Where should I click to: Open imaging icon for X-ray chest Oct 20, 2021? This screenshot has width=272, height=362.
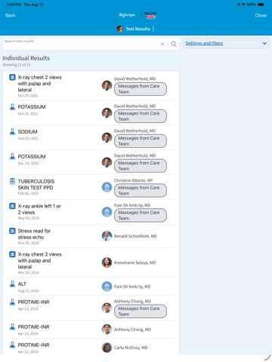point(12,77)
